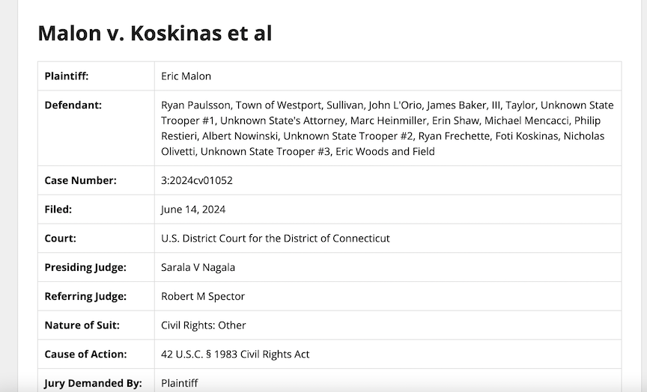Click the 'Cause of Action:' row label
Screen dimensions: 647x392
click(x=85, y=354)
